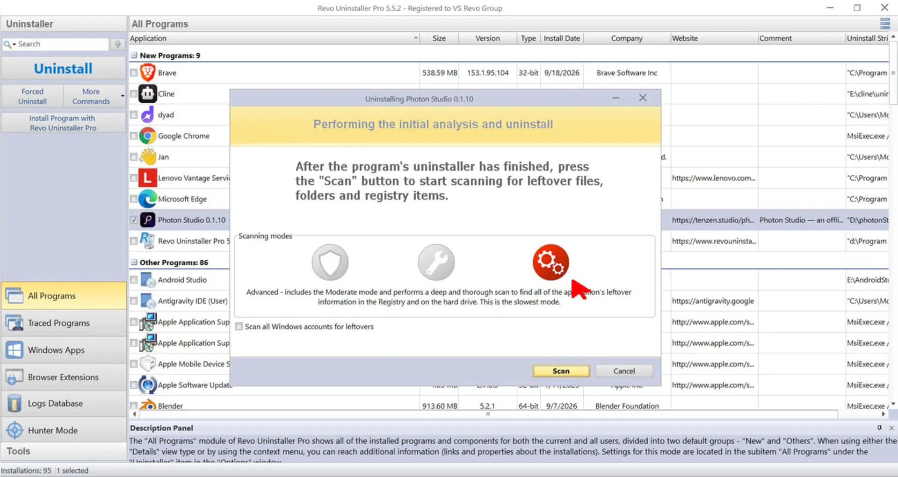This screenshot has height=477, width=898.
Task: Select the Advanced scanning mode gears icon
Action: pos(550,262)
